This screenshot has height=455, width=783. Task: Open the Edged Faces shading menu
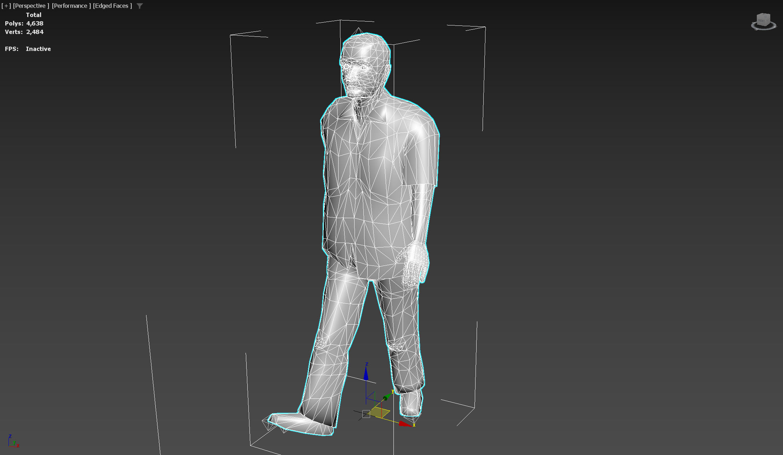[x=112, y=6]
